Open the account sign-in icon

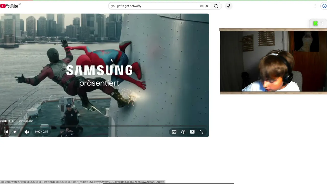point(324,6)
